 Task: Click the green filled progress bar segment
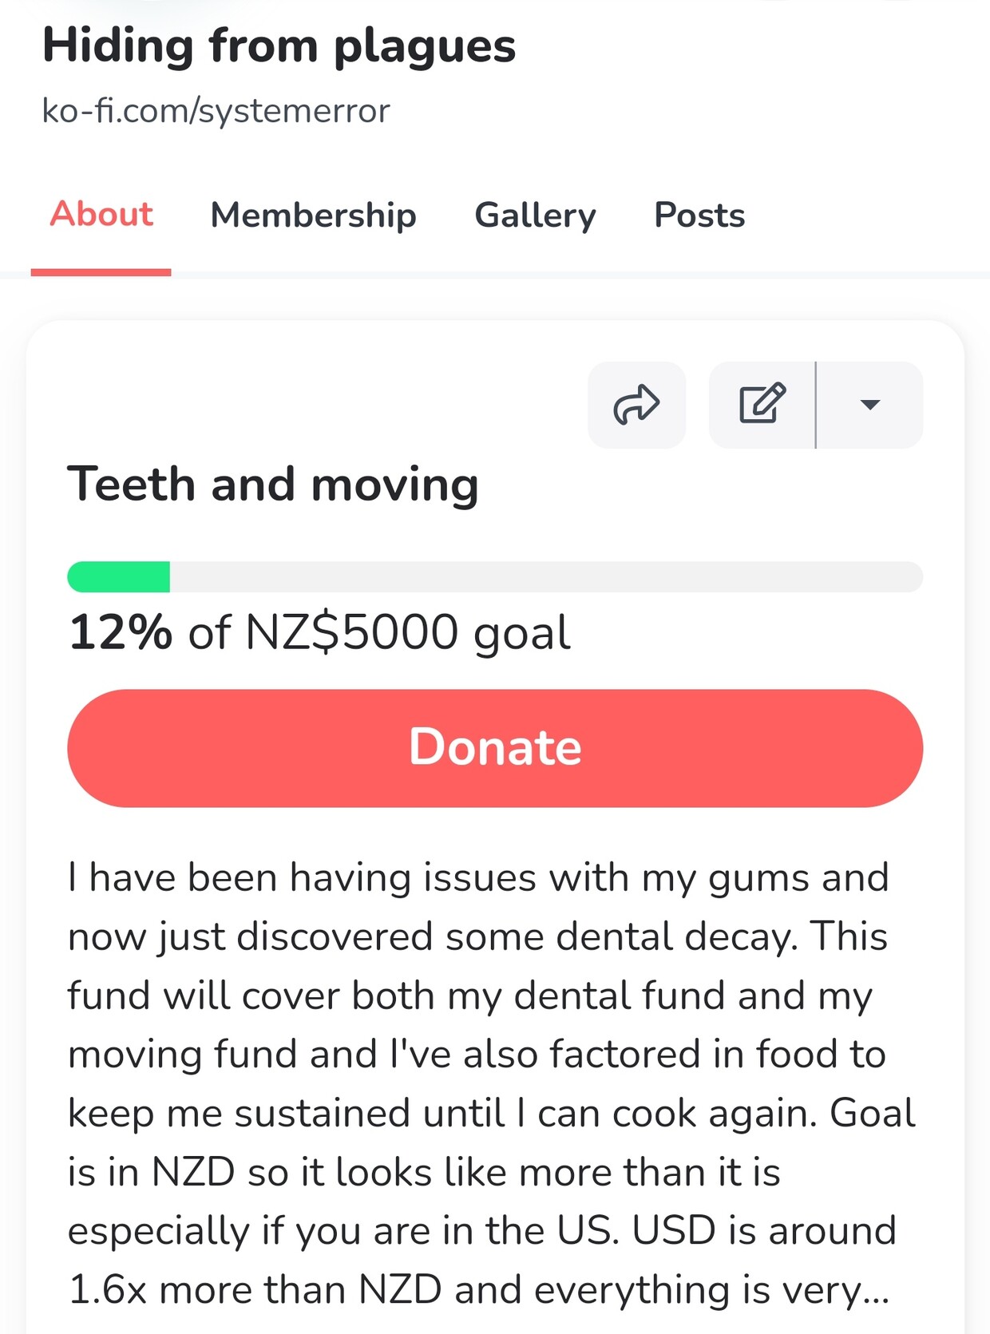(119, 577)
